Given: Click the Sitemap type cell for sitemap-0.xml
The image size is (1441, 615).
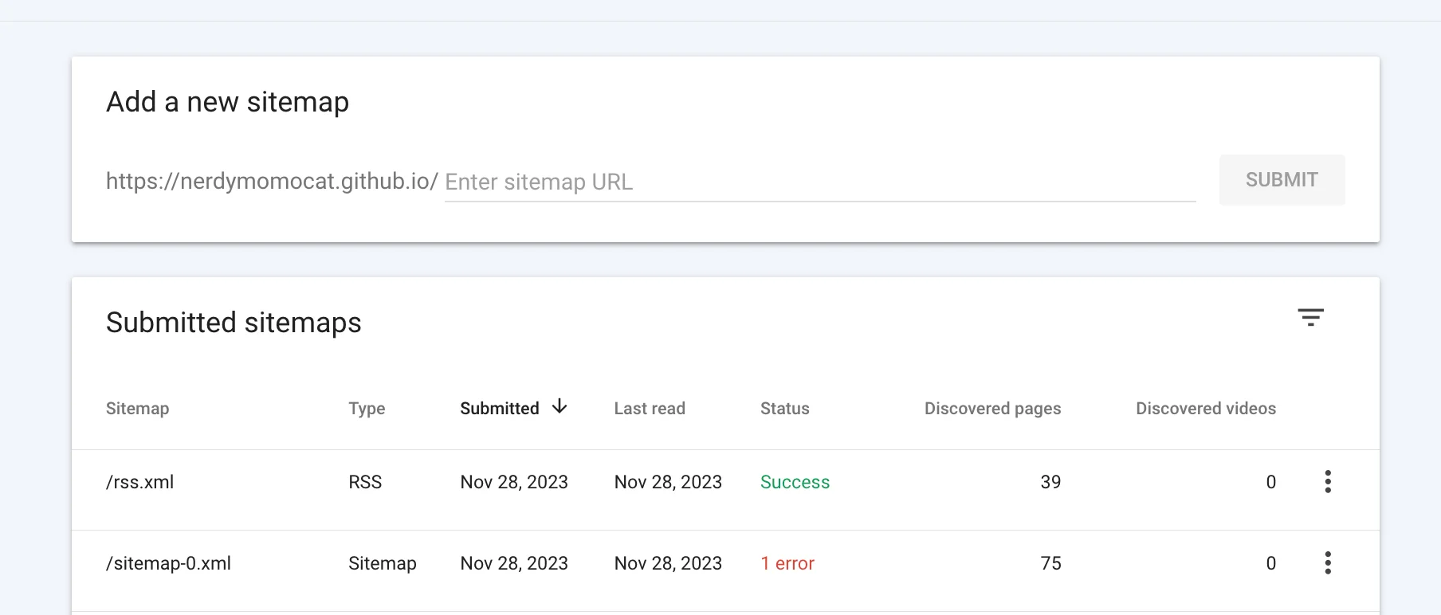Looking at the screenshot, I should [x=382, y=564].
